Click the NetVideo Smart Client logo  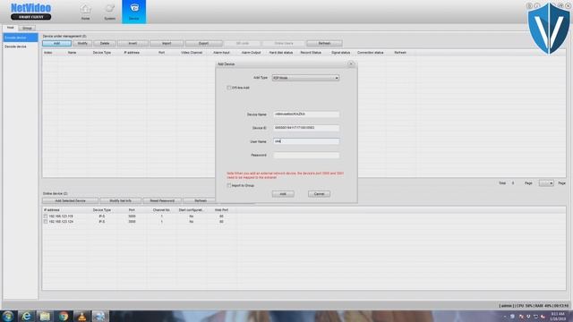31,12
